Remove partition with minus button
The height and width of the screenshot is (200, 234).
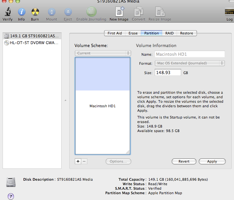point(84,161)
